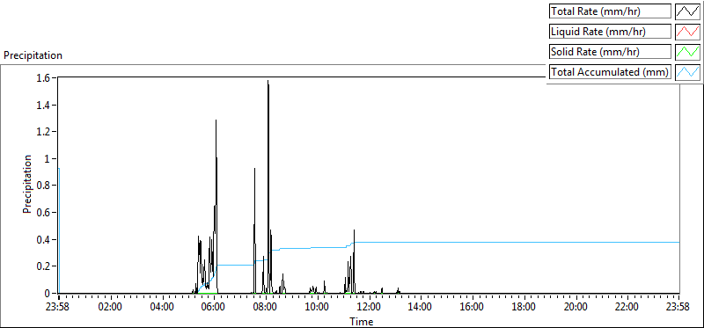Click the Solid Rate green line swatch
Viewport: 704px width, 328px height.
click(687, 52)
